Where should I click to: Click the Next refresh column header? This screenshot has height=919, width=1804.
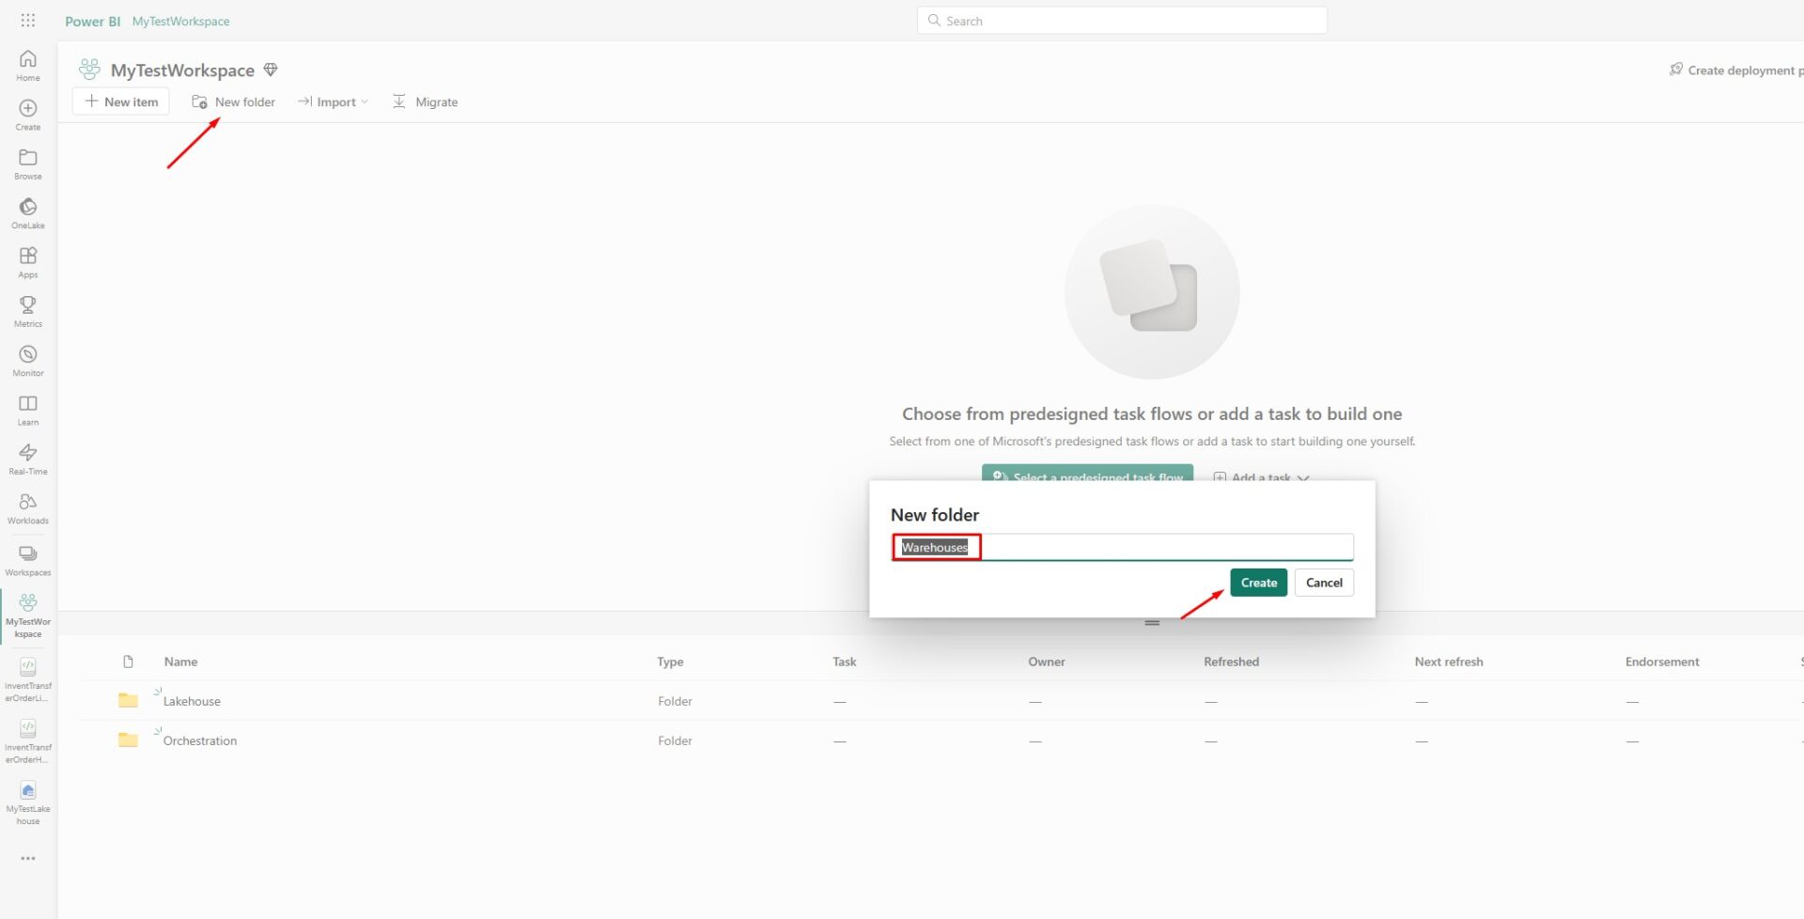click(1448, 662)
